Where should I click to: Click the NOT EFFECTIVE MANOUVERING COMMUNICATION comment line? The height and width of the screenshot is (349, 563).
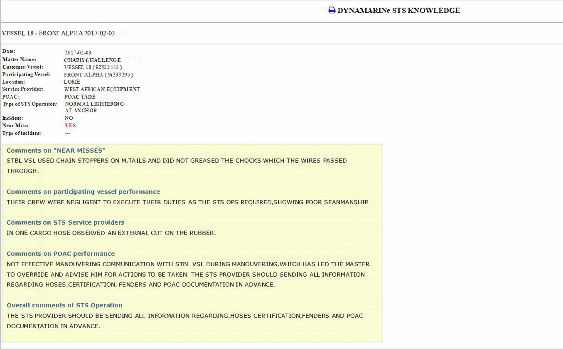point(188,264)
